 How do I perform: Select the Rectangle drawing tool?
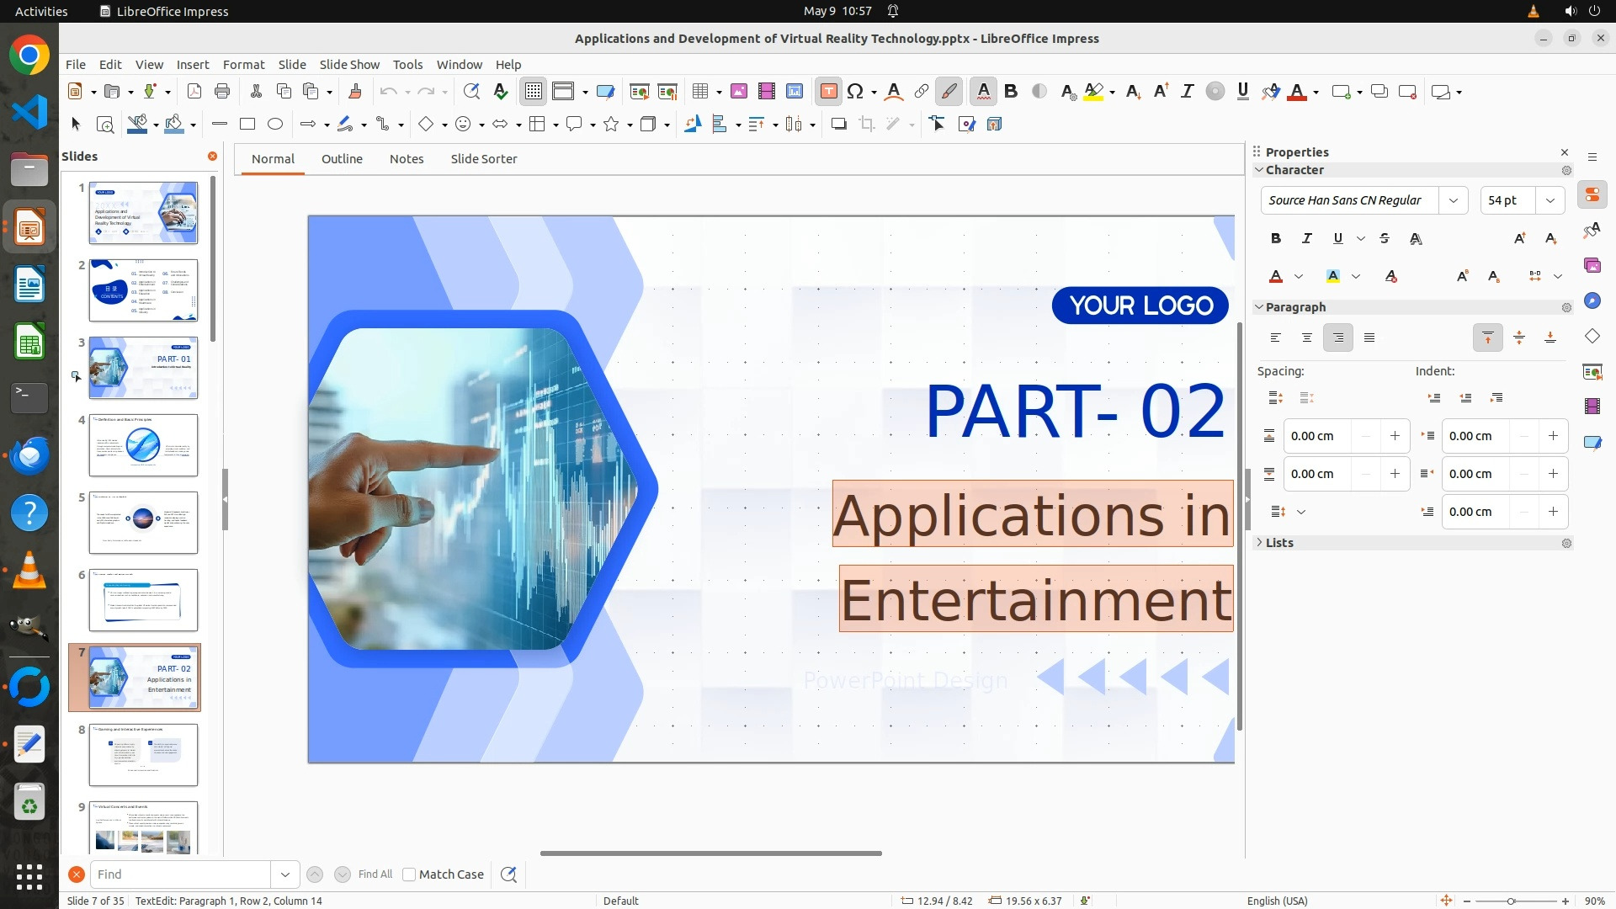point(247,125)
